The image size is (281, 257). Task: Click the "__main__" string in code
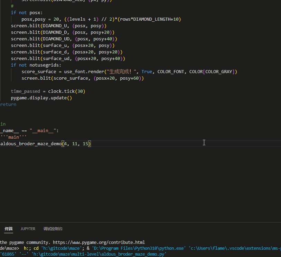tap(43, 131)
